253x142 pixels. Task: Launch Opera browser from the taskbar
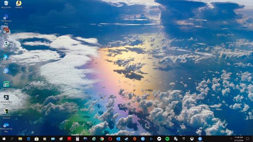tap(110, 139)
